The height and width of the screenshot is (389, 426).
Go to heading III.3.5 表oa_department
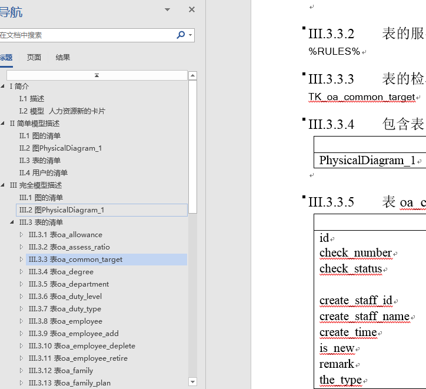point(69,284)
